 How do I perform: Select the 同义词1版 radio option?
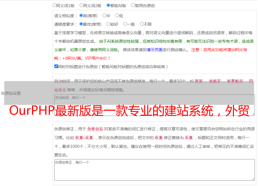pyautogui.click(x=54, y=5)
